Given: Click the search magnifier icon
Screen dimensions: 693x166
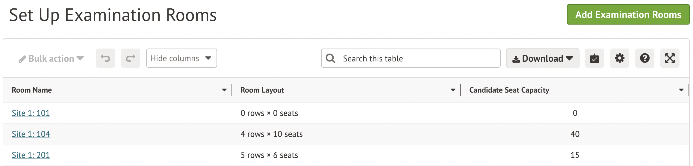Looking at the screenshot, I should click(331, 58).
